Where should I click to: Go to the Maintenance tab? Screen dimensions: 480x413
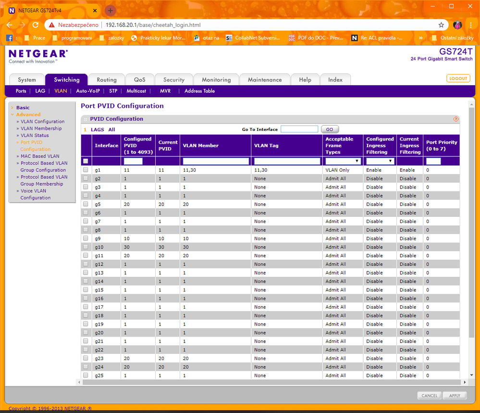click(265, 80)
